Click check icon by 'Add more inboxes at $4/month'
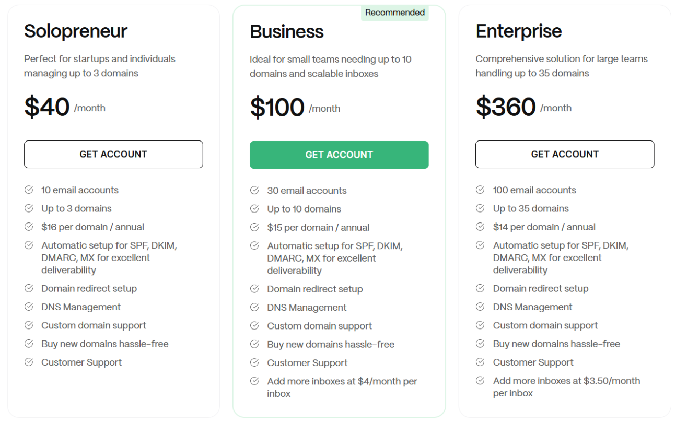The height and width of the screenshot is (423, 699). click(x=254, y=381)
